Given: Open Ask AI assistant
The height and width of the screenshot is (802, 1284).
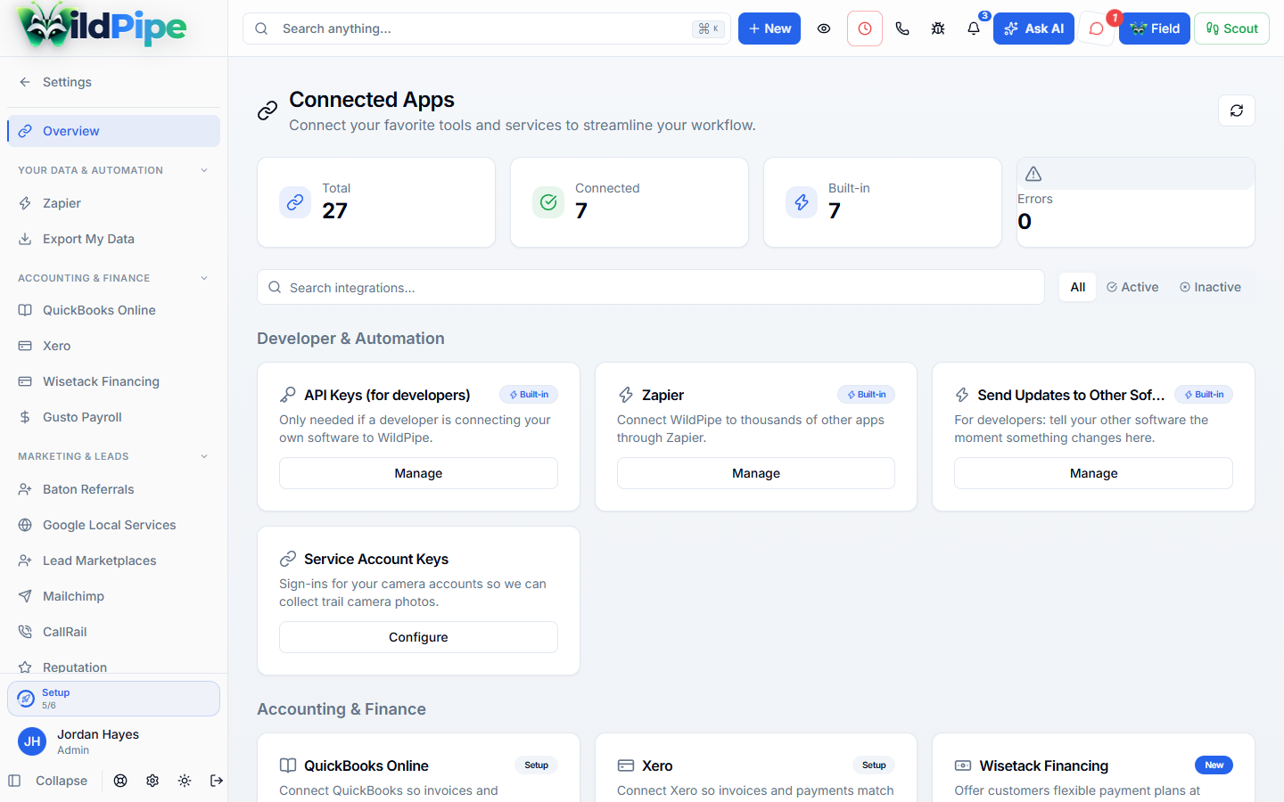Looking at the screenshot, I should [x=1033, y=29].
